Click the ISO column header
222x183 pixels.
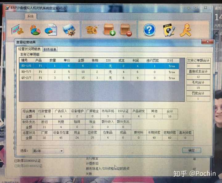[x=108, y=61]
